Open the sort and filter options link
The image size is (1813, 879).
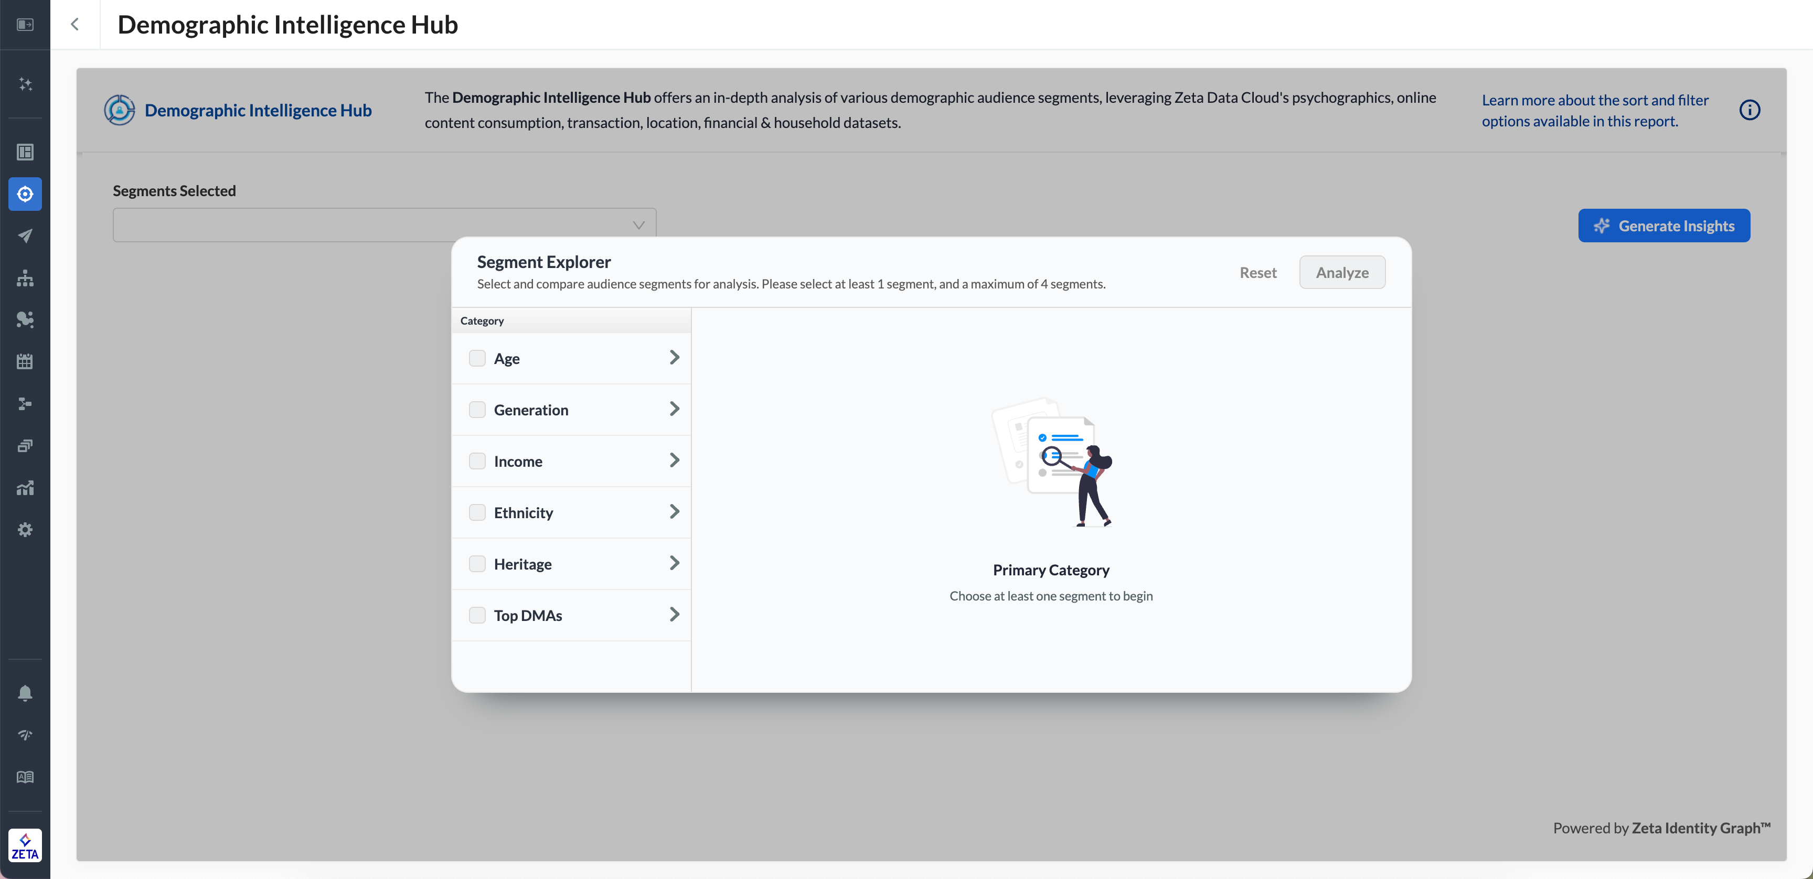pyautogui.click(x=1594, y=111)
